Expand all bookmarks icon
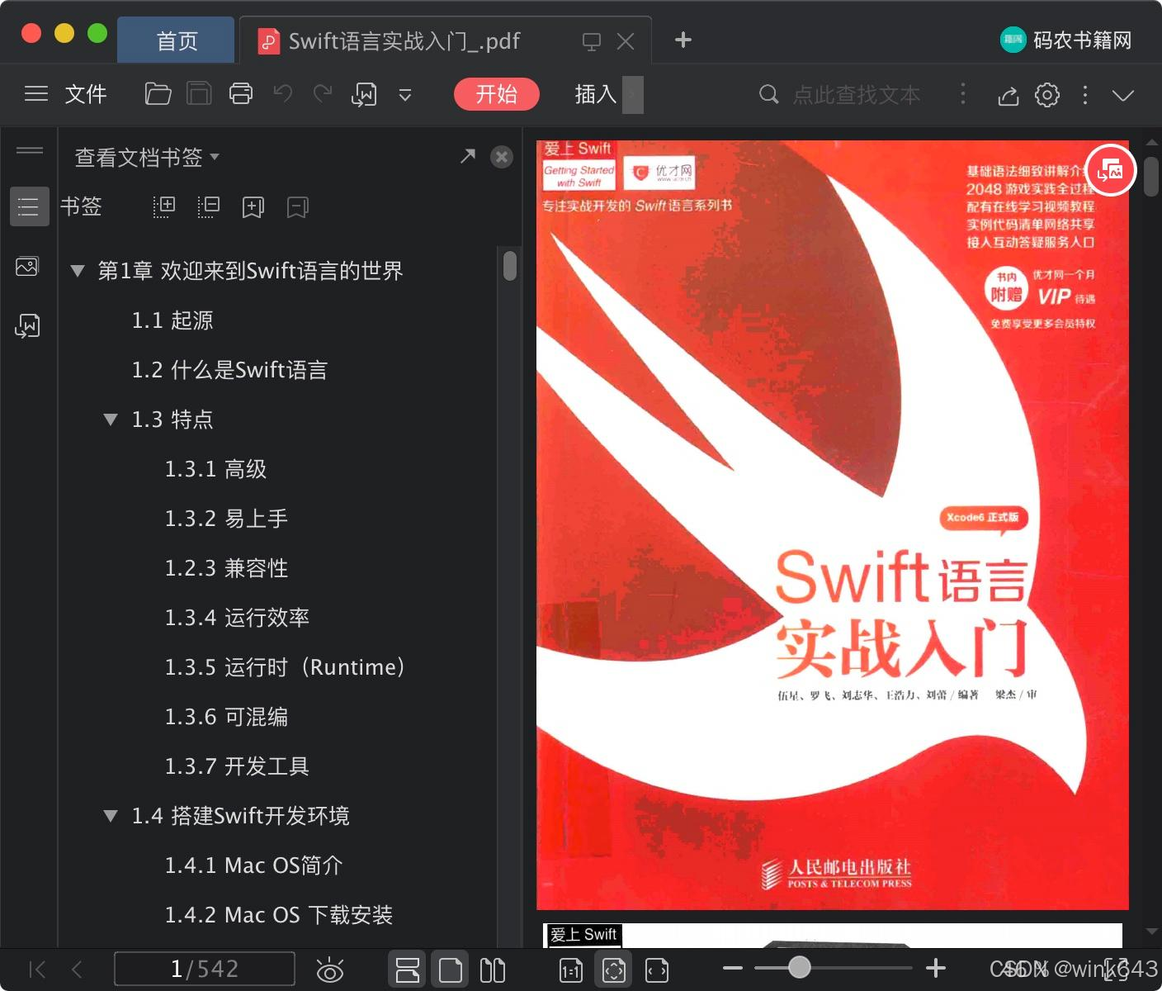 click(164, 206)
